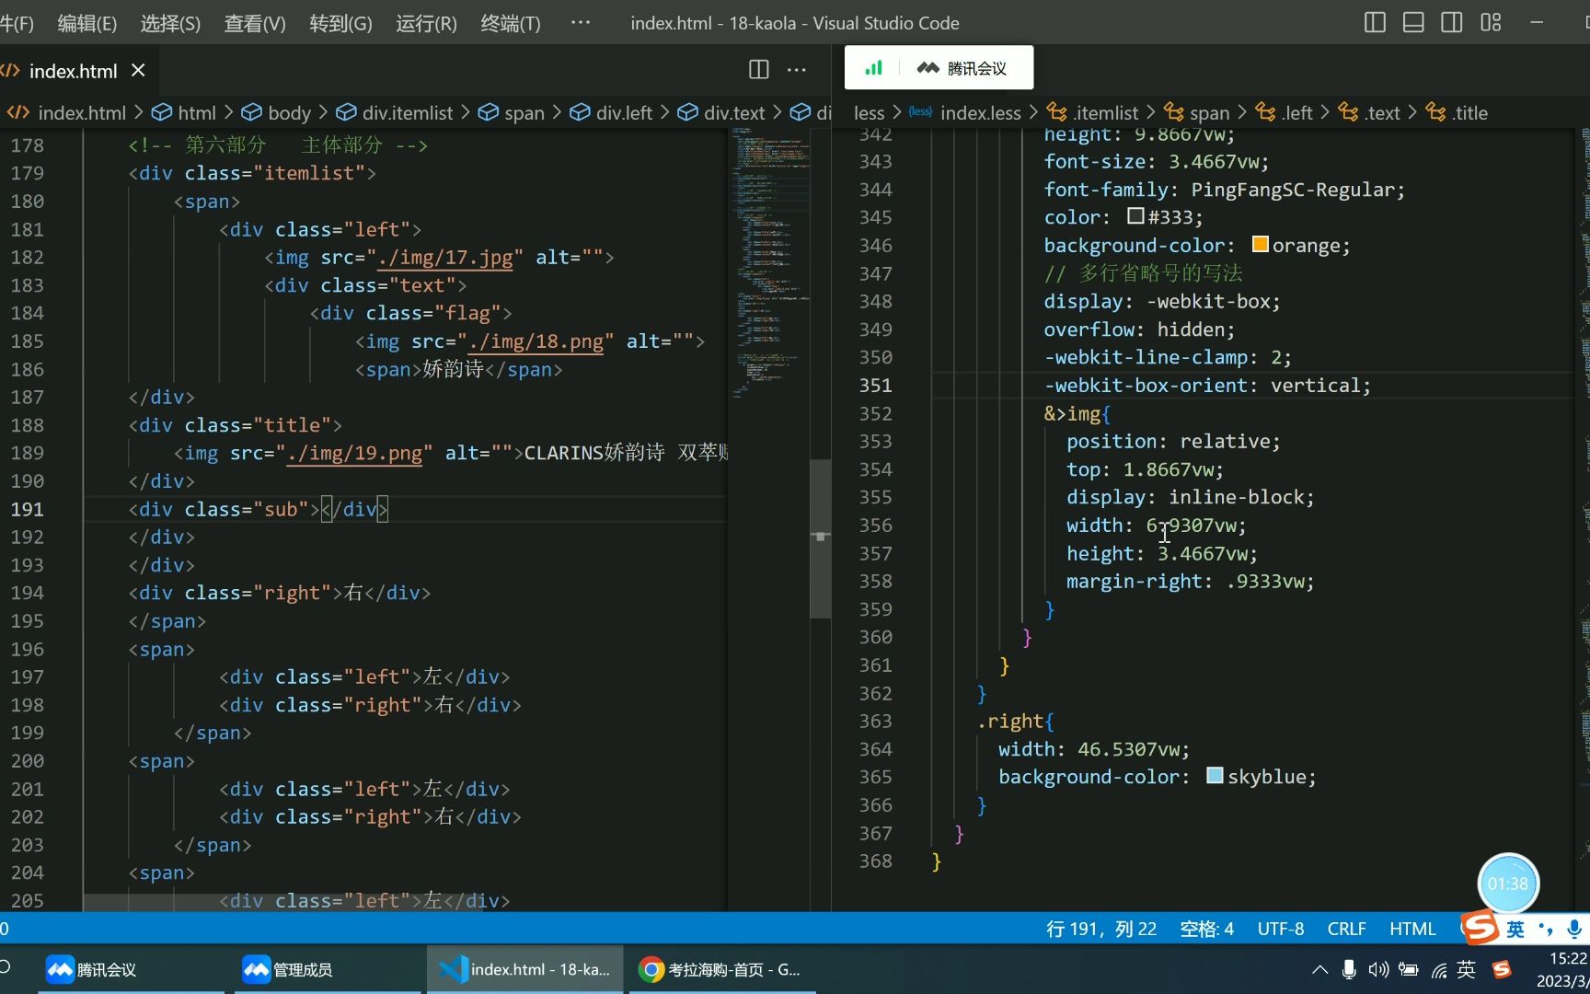This screenshot has width=1590, height=994.
Task: Open the 查看(V) menu
Action: tap(255, 23)
